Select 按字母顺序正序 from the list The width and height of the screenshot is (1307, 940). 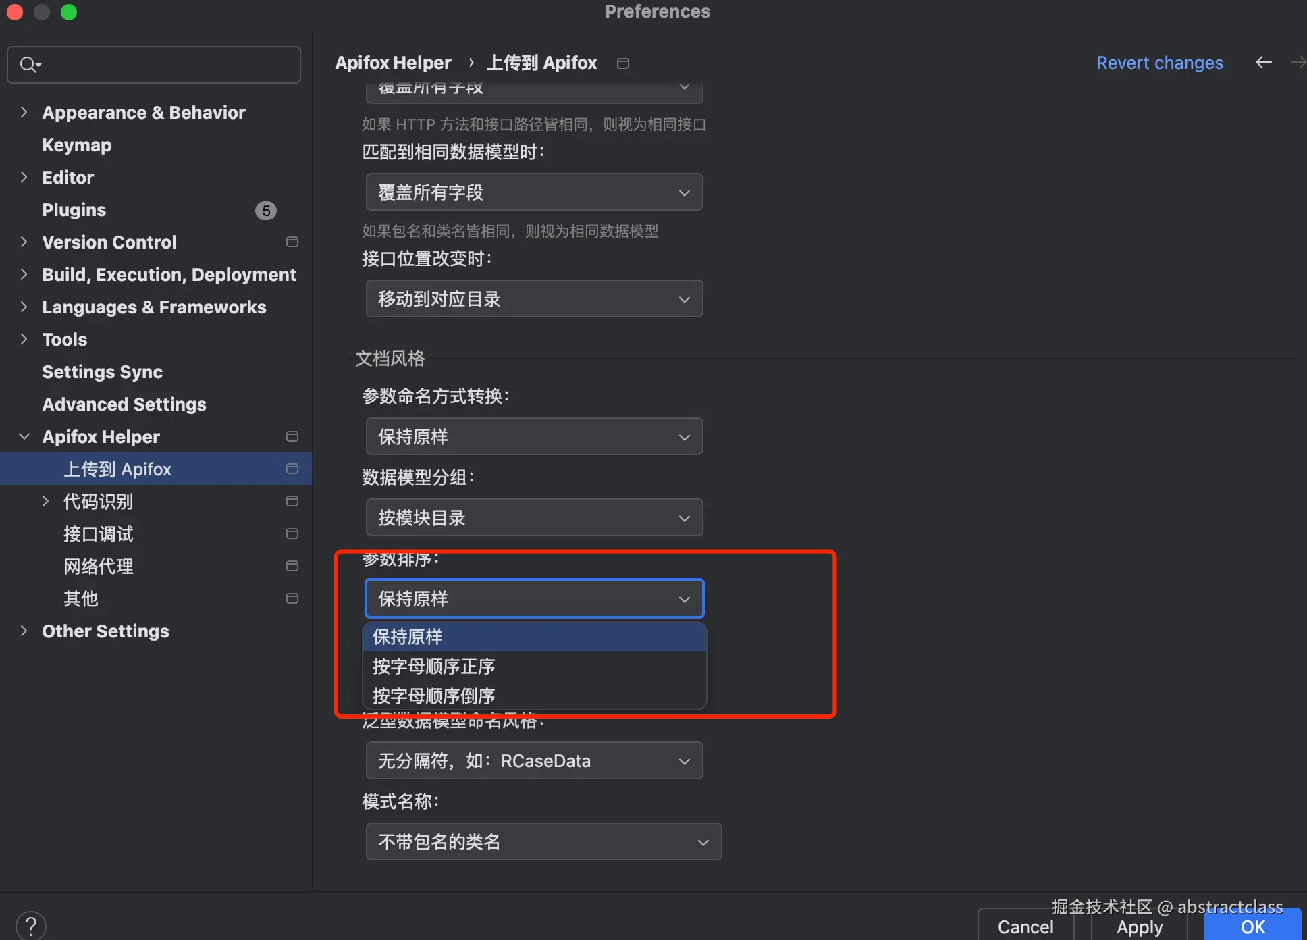coord(434,667)
